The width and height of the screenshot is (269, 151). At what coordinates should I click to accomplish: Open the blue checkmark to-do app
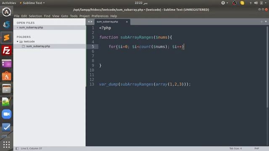(7, 127)
